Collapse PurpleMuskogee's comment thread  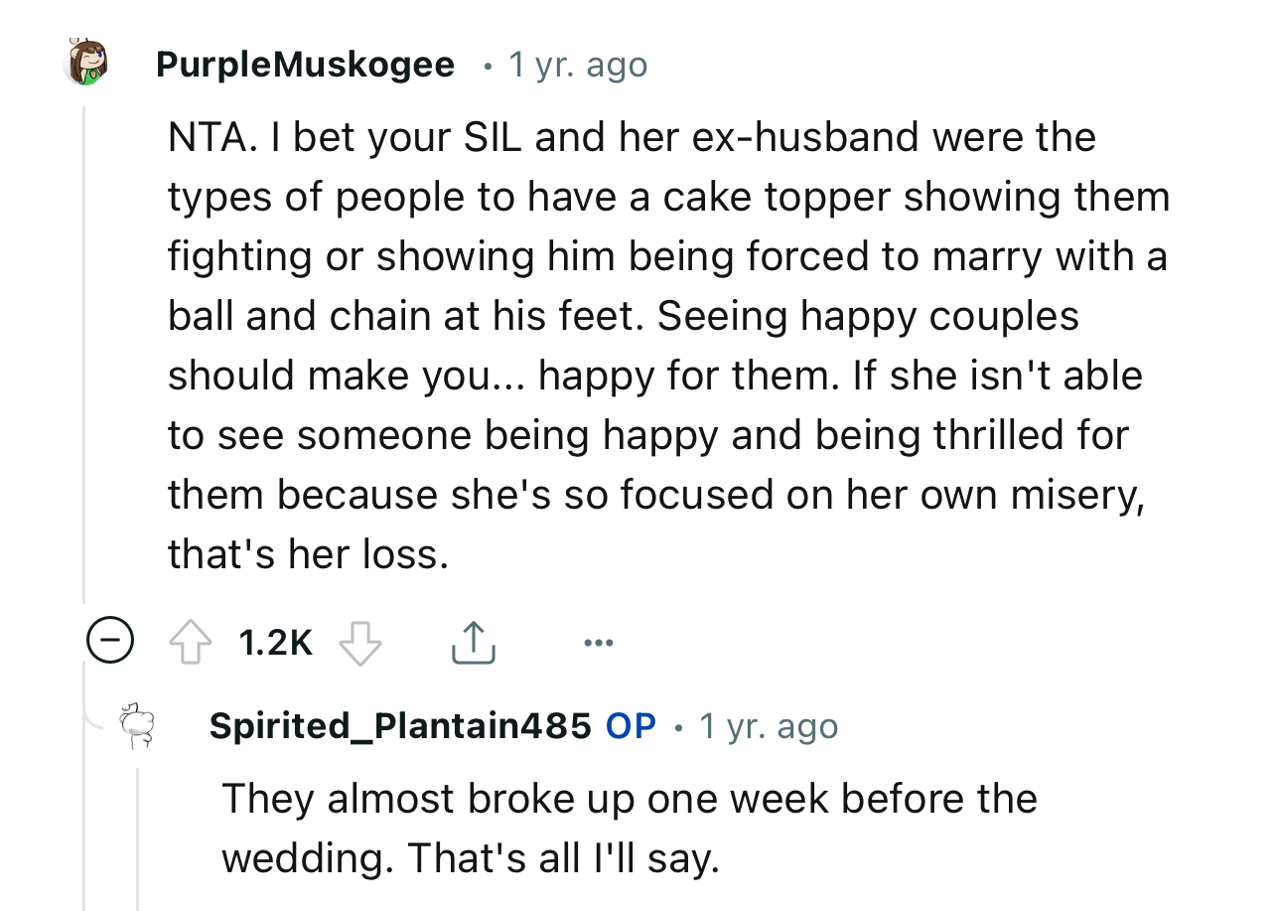click(109, 641)
